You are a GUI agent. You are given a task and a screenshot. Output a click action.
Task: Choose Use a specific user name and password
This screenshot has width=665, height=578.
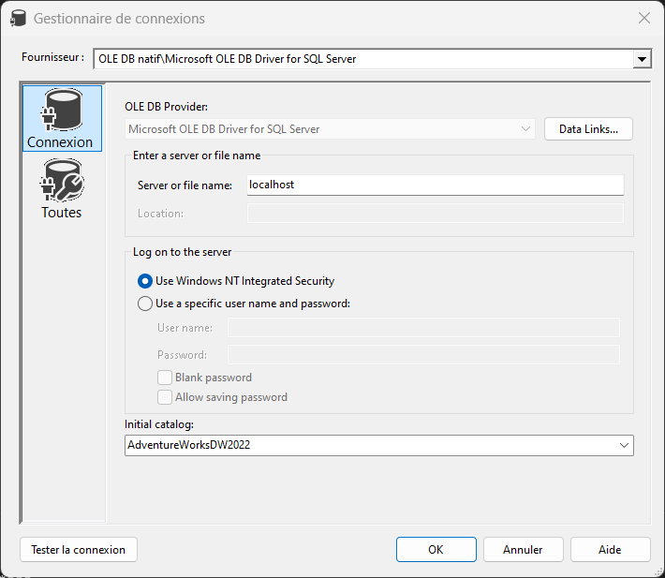(144, 304)
